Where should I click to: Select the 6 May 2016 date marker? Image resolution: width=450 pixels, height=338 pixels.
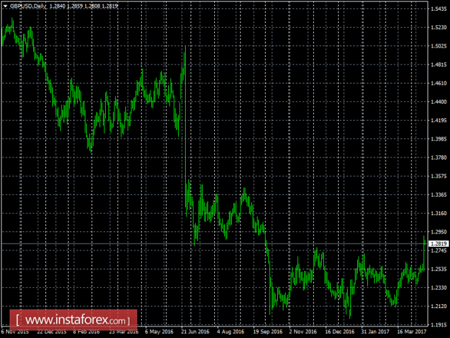point(159,332)
